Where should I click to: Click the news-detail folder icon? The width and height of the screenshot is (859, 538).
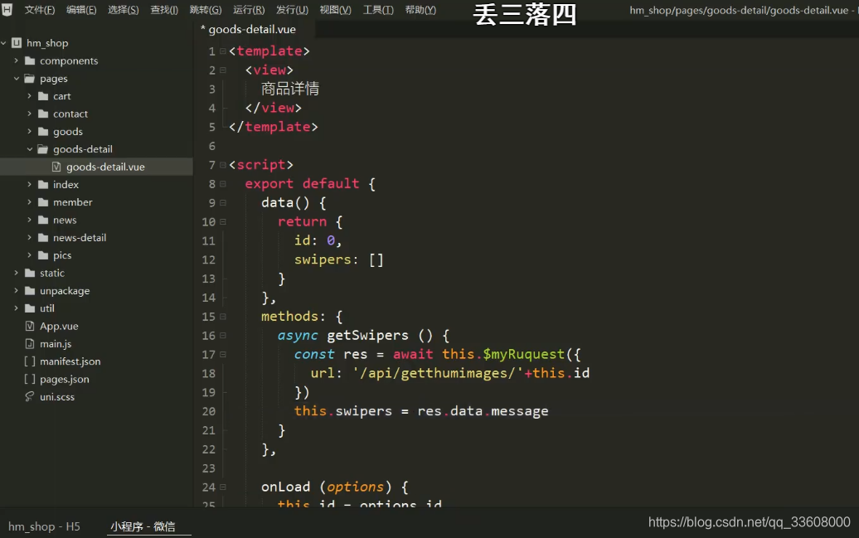click(43, 238)
